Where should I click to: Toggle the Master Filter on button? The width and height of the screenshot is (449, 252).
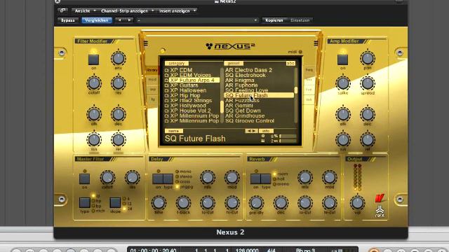[x=84, y=179]
